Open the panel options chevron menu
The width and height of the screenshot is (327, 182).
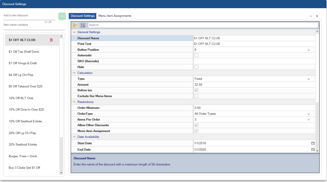pyautogui.click(x=311, y=16)
